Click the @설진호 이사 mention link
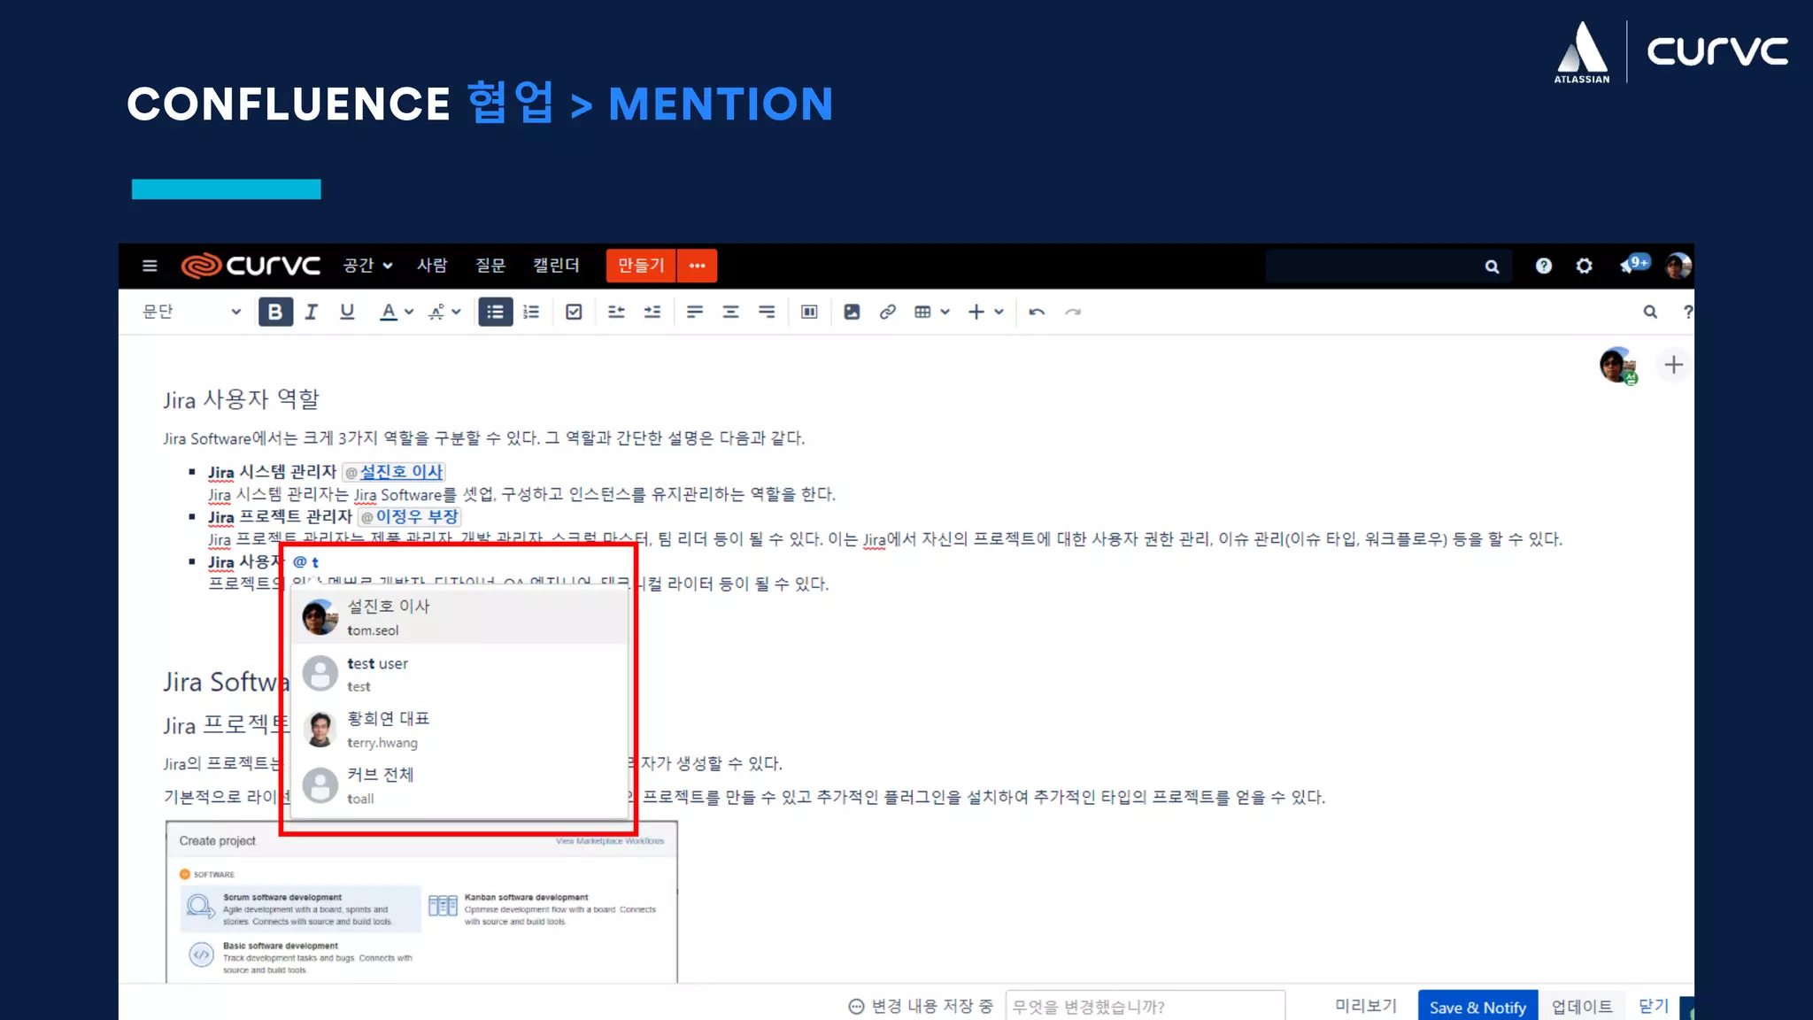The height and width of the screenshot is (1020, 1813). (394, 472)
